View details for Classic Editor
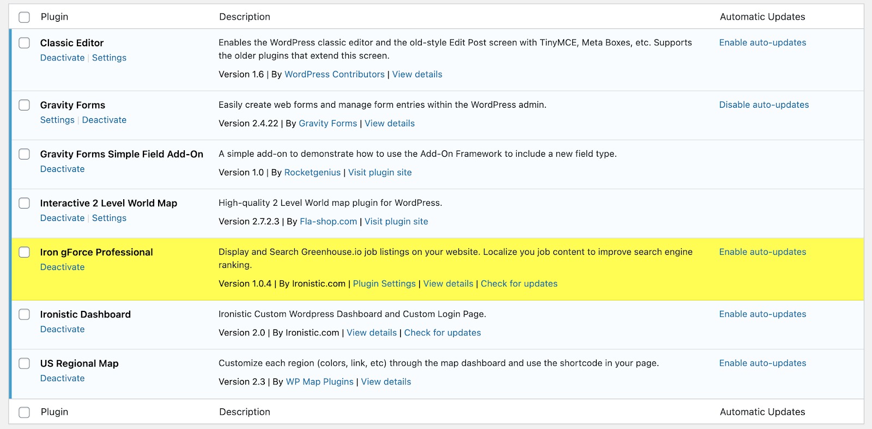 417,75
